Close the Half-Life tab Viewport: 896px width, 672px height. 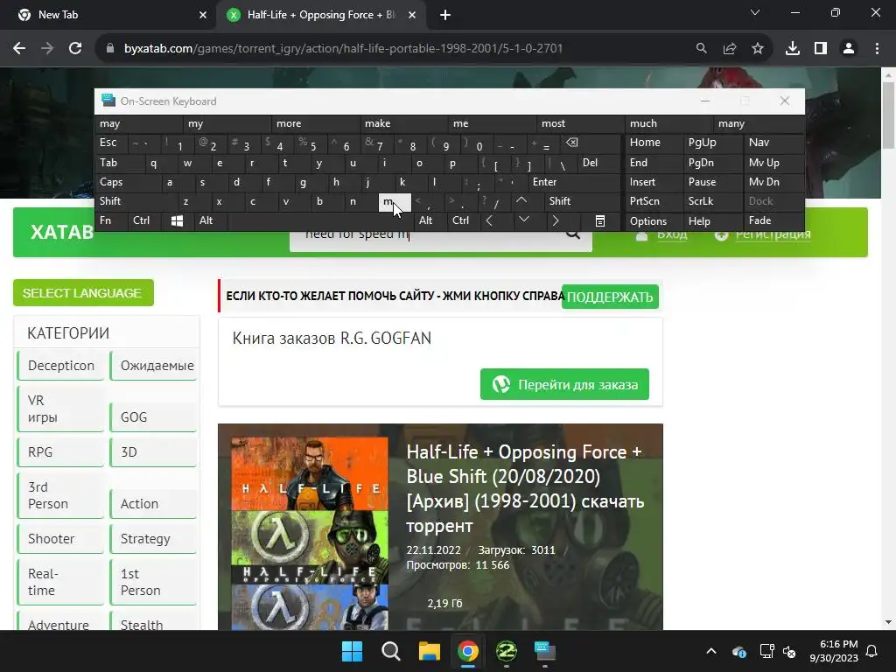pos(412,15)
